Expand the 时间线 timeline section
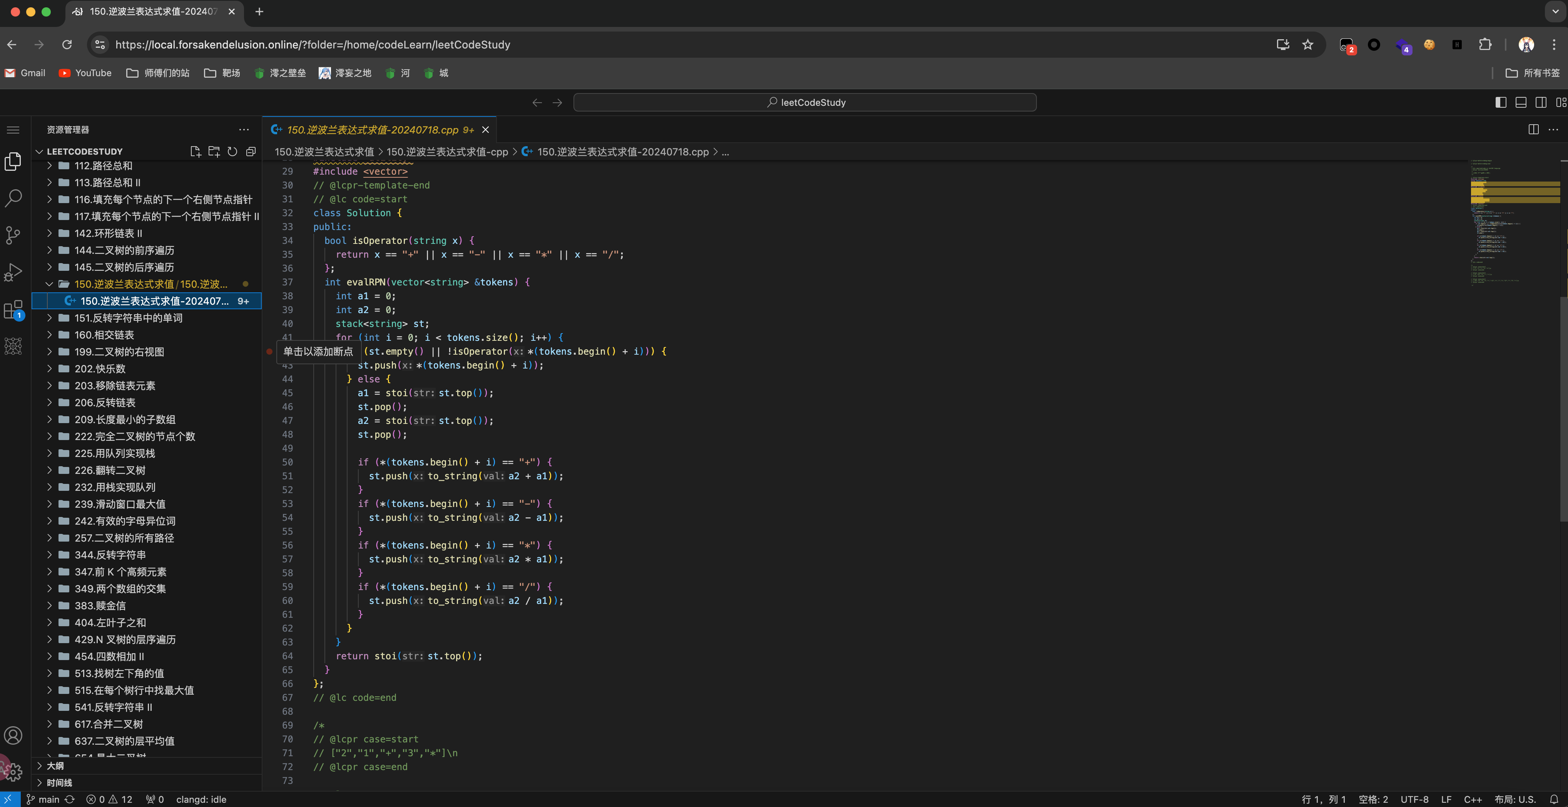The width and height of the screenshot is (1568, 807). tap(59, 783)
